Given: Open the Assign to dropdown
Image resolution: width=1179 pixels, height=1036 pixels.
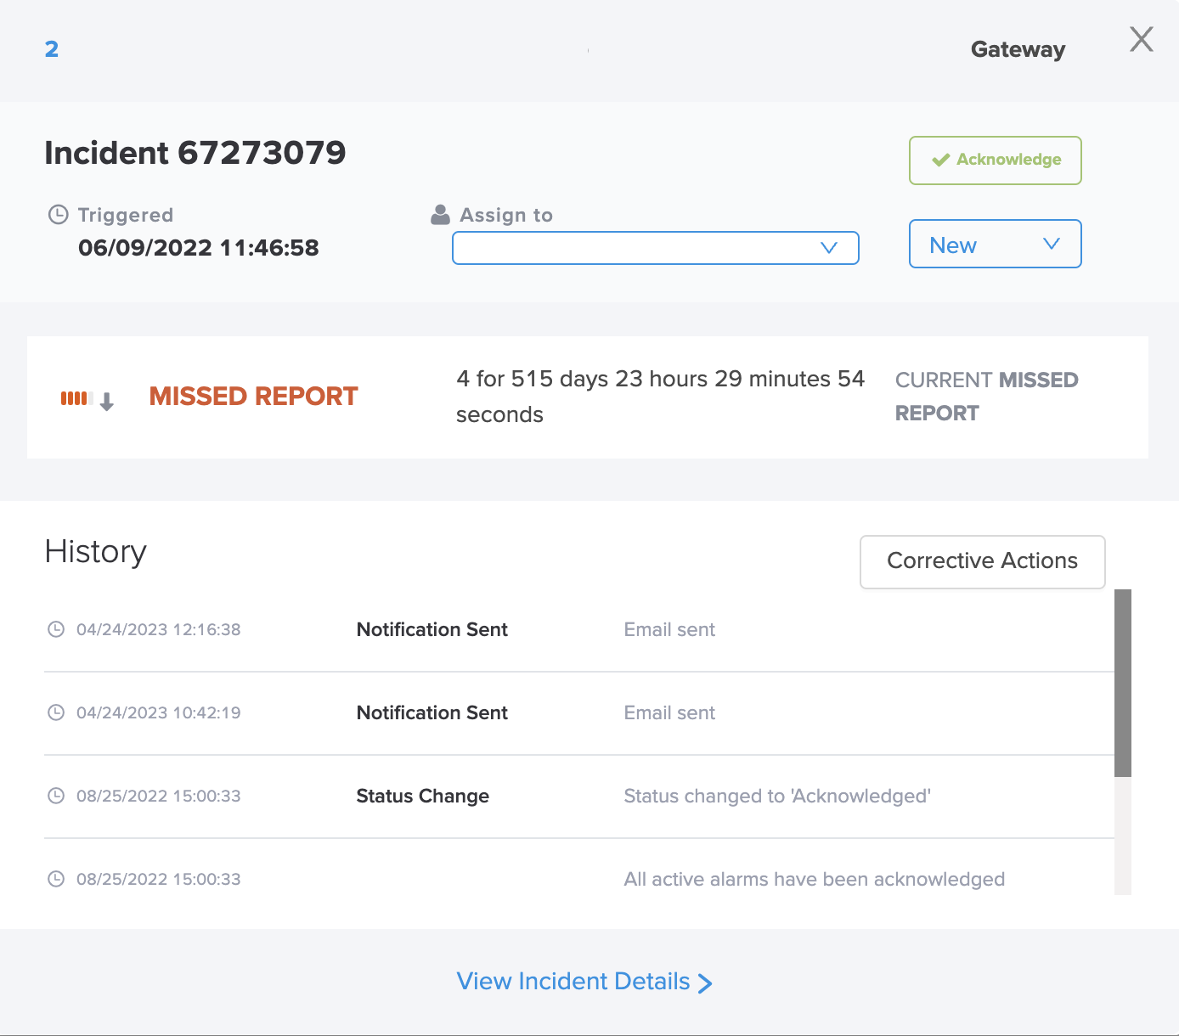Looking at the screenshot, I should [656, 248].
